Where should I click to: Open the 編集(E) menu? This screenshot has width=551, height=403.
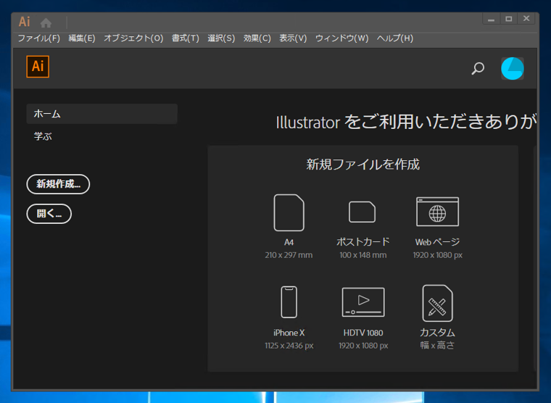point(82,38)
